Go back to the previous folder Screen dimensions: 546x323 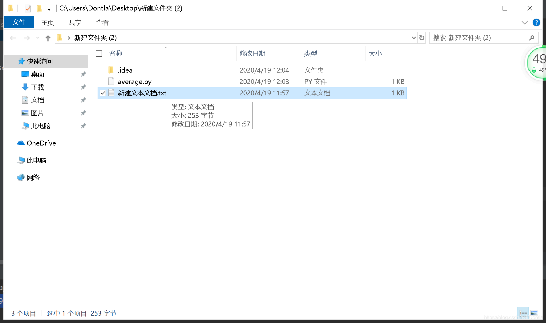(x=12, y=38)
